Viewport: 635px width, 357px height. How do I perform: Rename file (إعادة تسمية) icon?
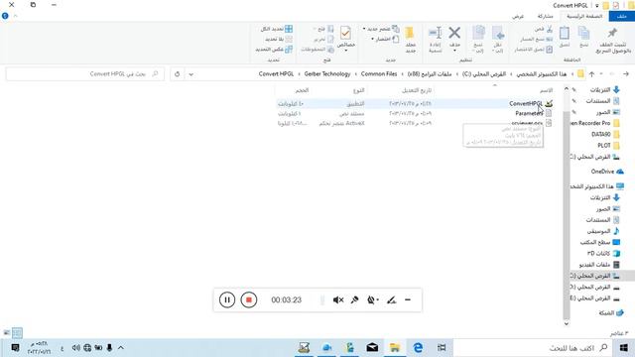point(435,40)
